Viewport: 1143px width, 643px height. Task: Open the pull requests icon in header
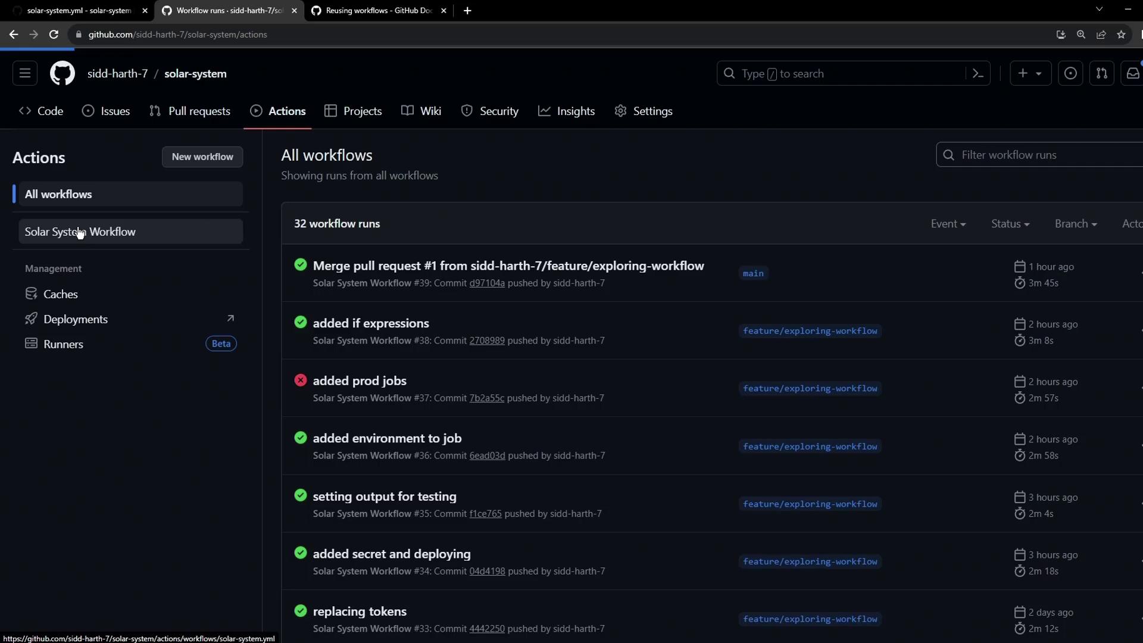1101,73
